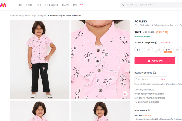Open the Kids menu

39,5
